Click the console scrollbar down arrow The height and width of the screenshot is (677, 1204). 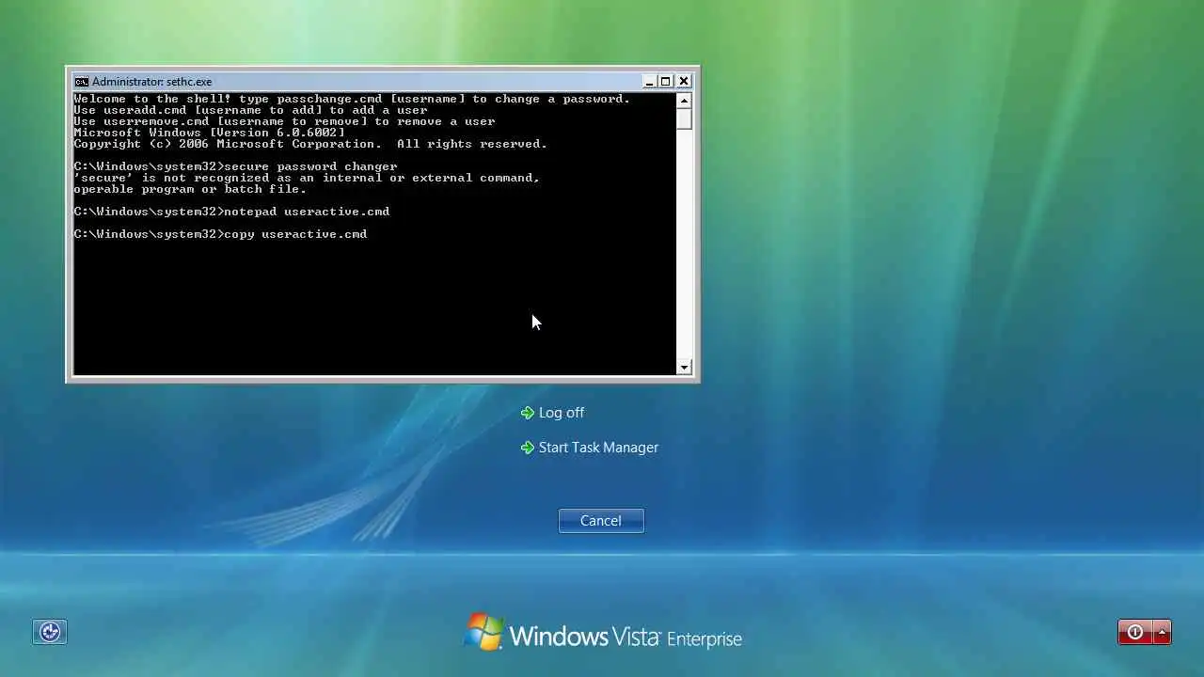click(684, 368)
